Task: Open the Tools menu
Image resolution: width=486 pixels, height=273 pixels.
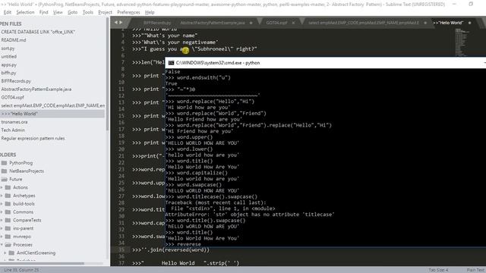Action: (88, 12)
